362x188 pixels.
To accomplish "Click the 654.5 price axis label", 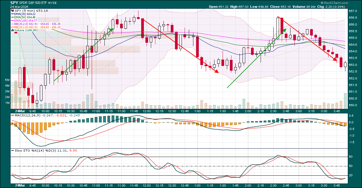I will [x=353, y=45].
